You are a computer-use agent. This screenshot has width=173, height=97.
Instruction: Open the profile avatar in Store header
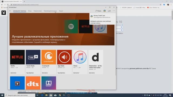[105, 11]
